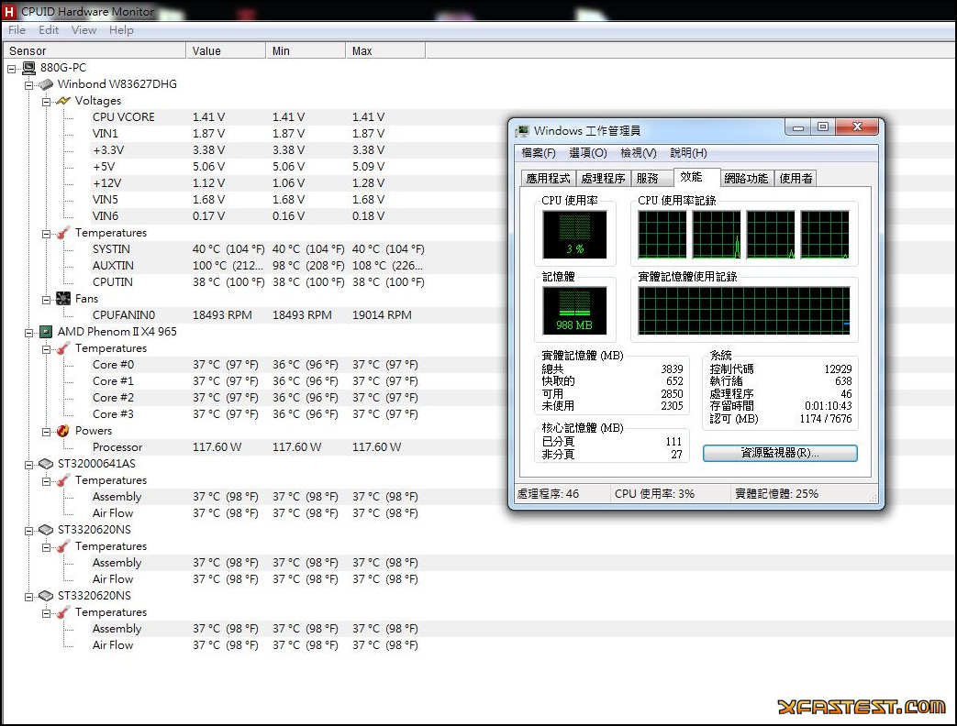The width and height of the screenshot is (957, 726).
Task: Click the Task Manager window title icon
Action: pyautogui.click(x=522, y=131)
